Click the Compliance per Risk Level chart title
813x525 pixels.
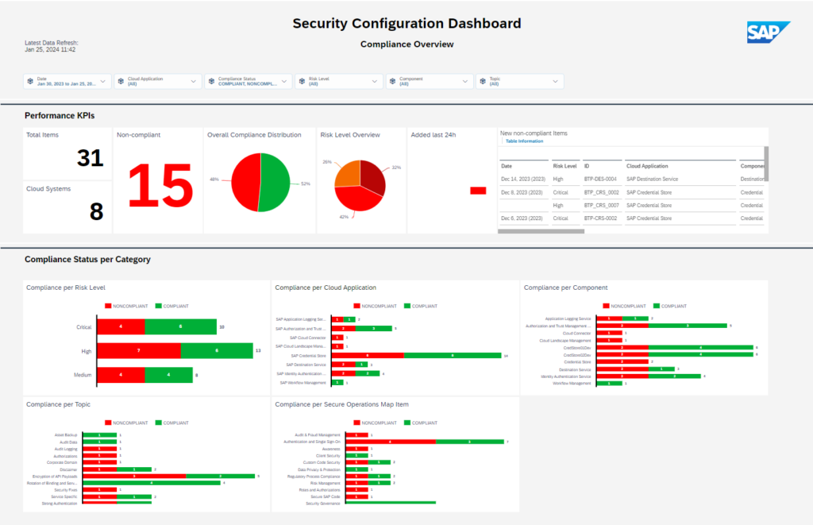66,288
